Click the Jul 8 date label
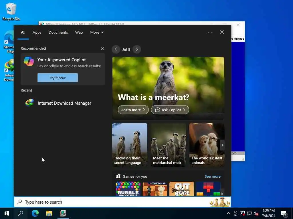Screen dimensions: 293x219 [x=126, y=50]
